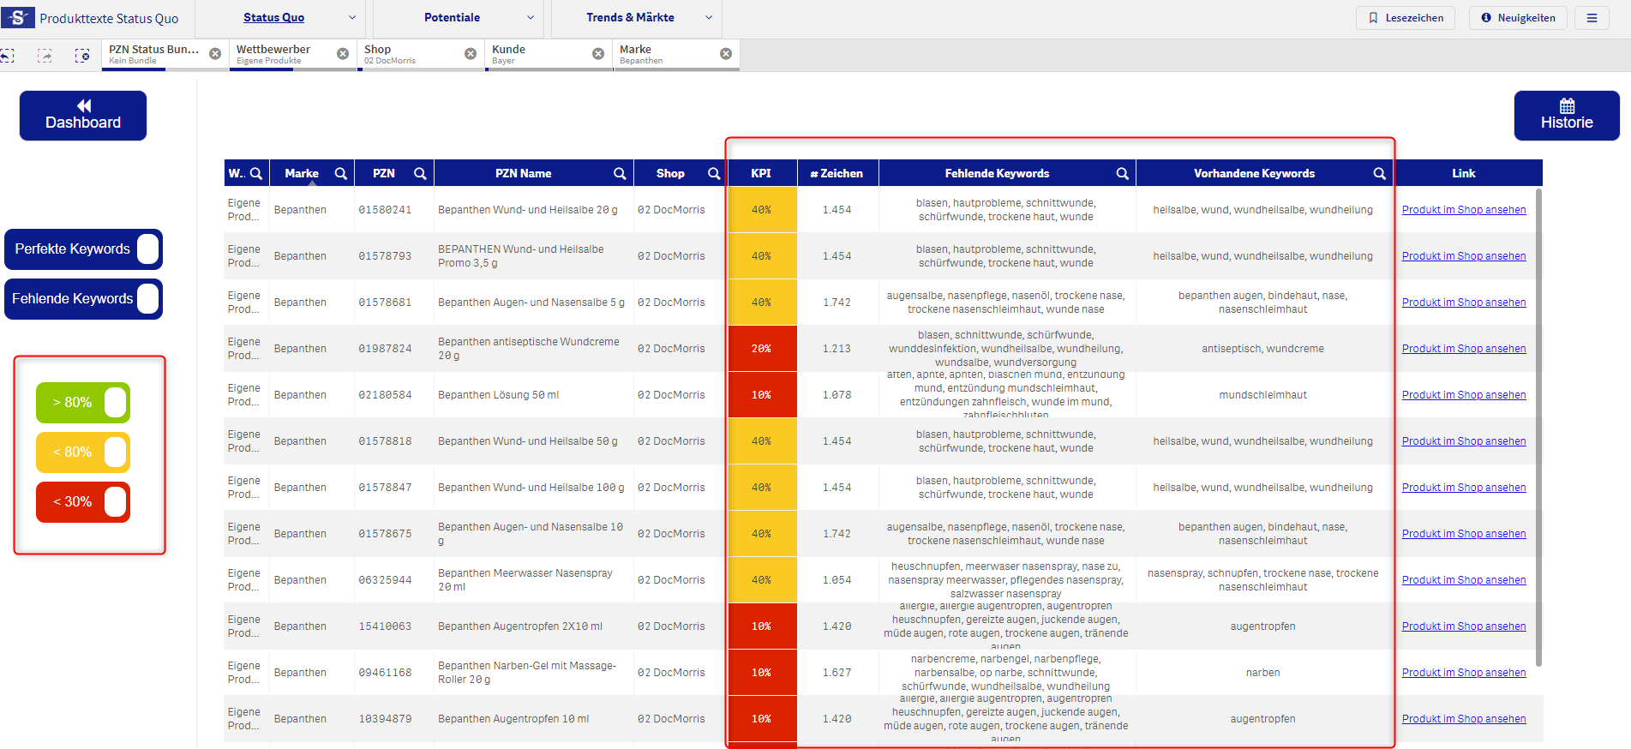Search the Fehlende Keywords column

[1122, 173]
